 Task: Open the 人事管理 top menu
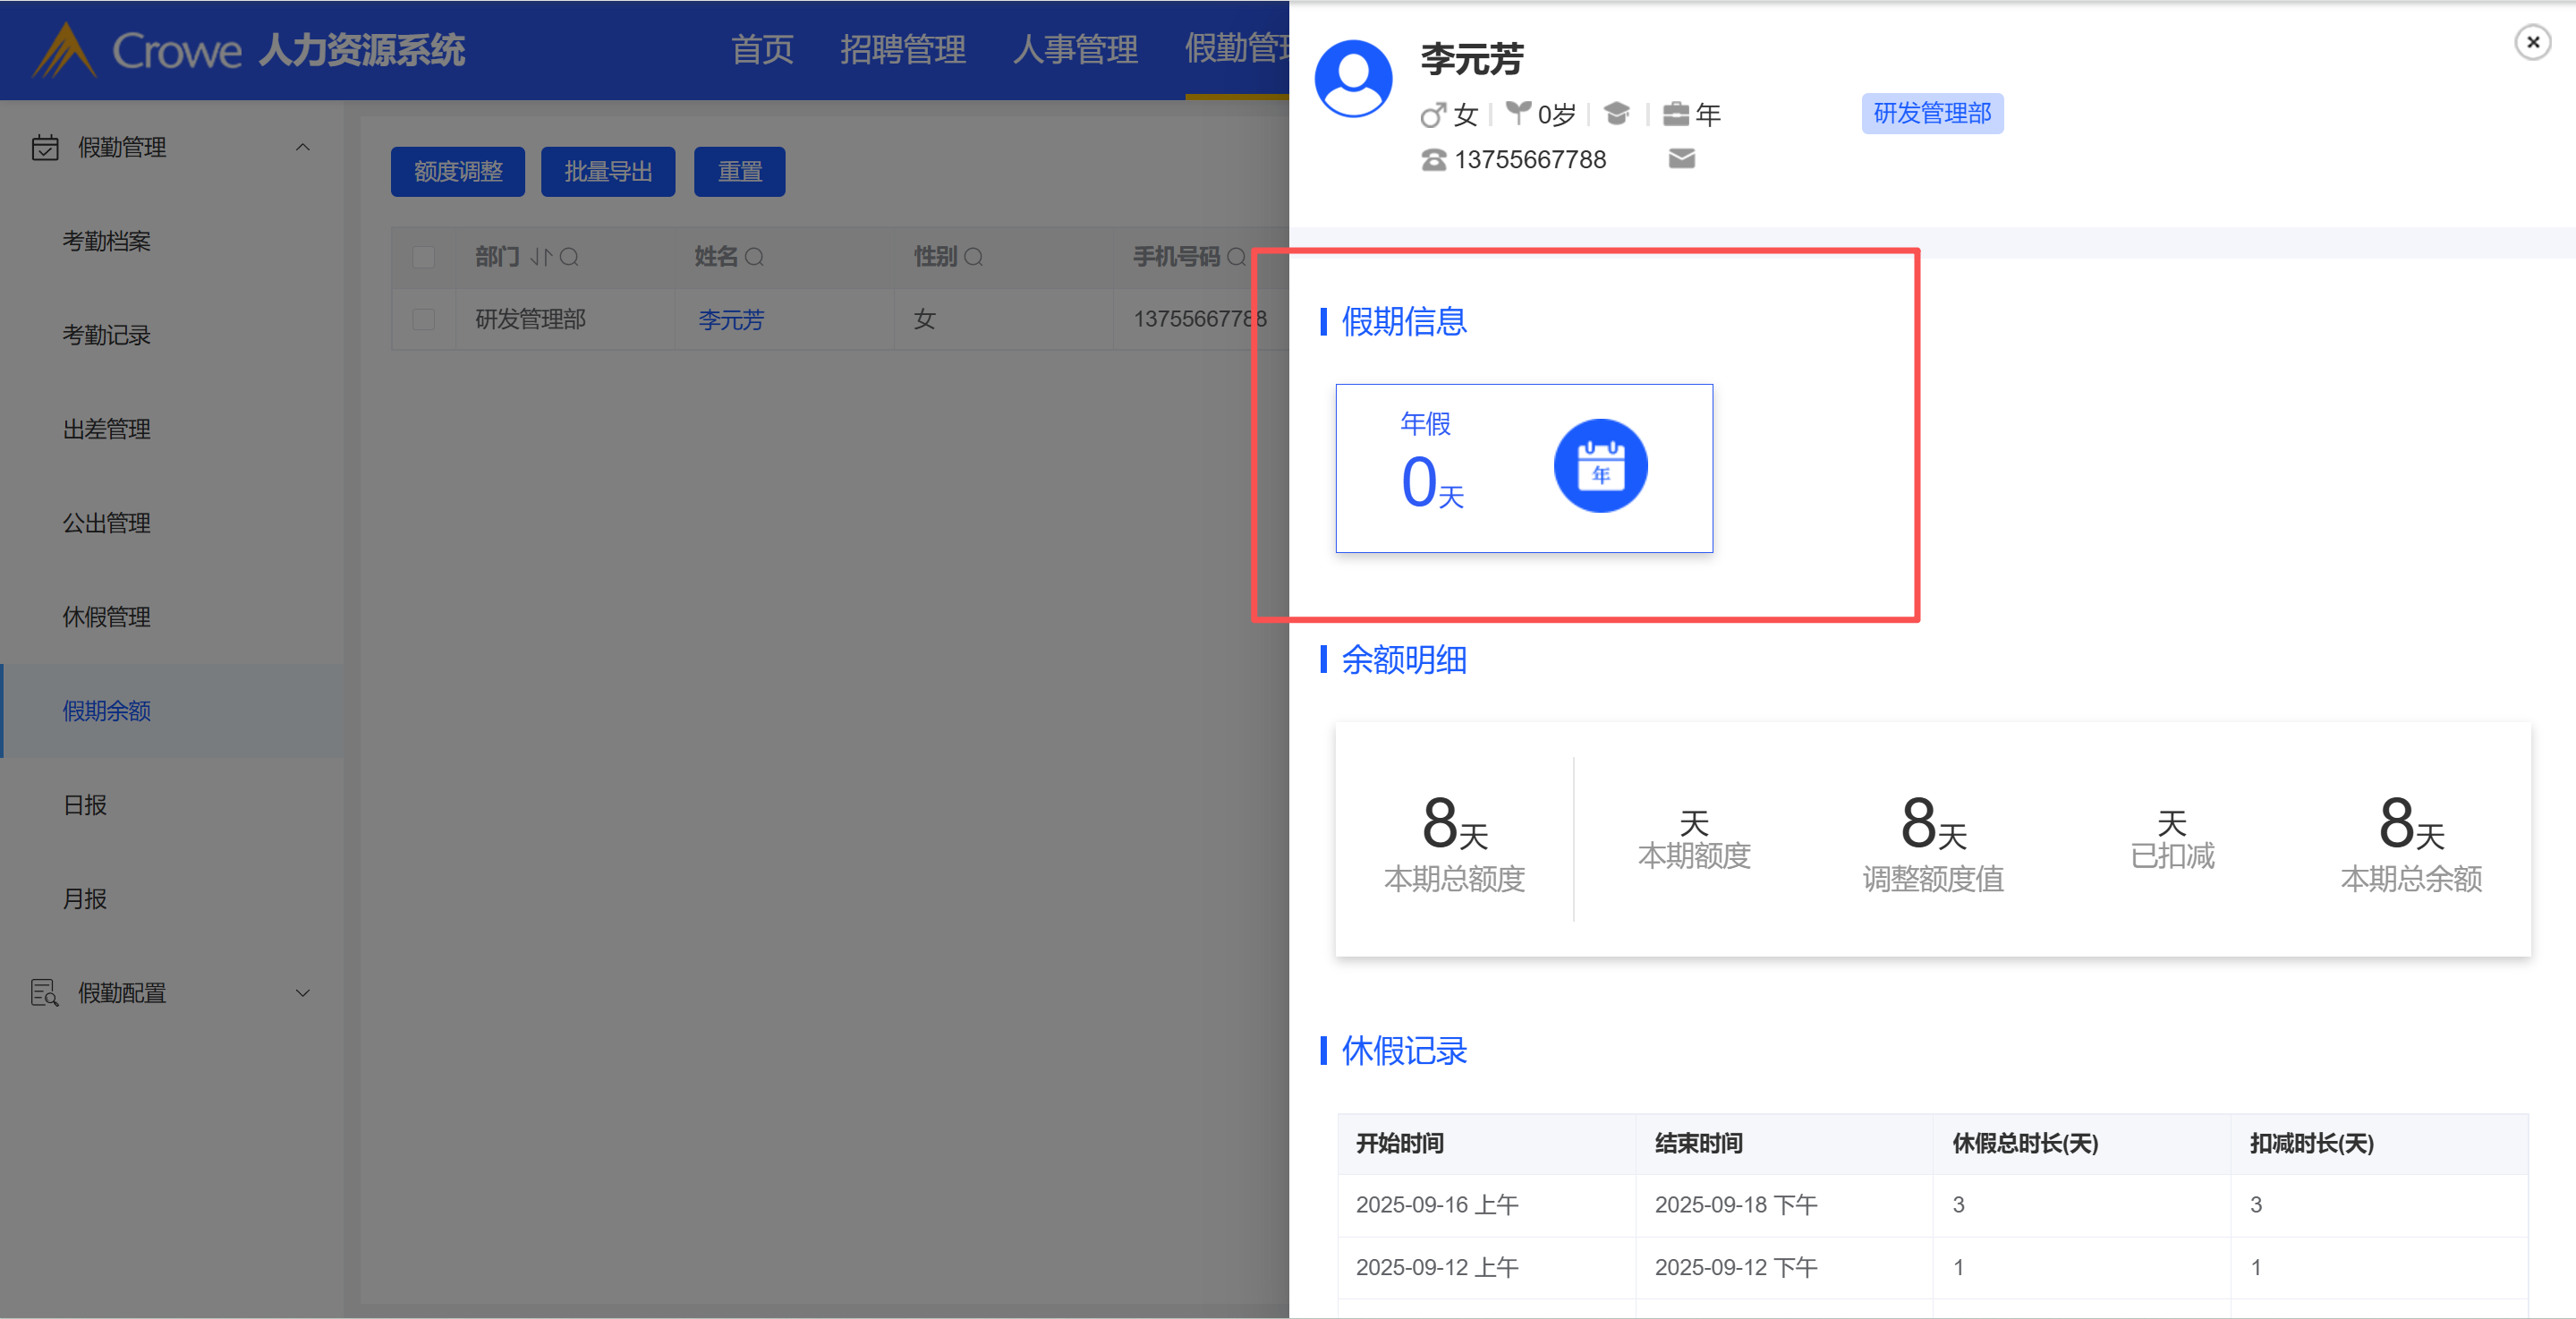[x=1075, y=49]
